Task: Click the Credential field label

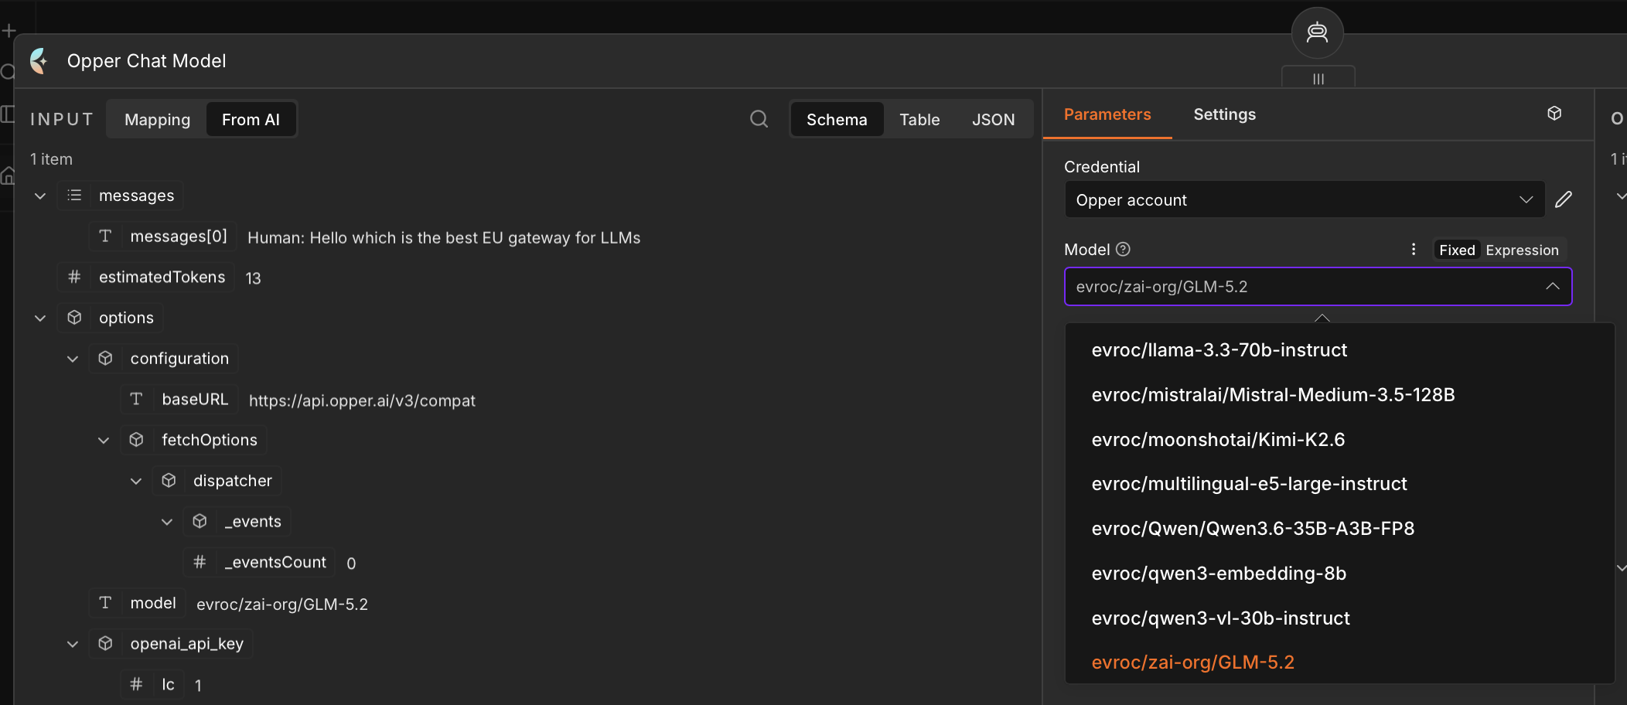Action: (x=1102, y=167)
